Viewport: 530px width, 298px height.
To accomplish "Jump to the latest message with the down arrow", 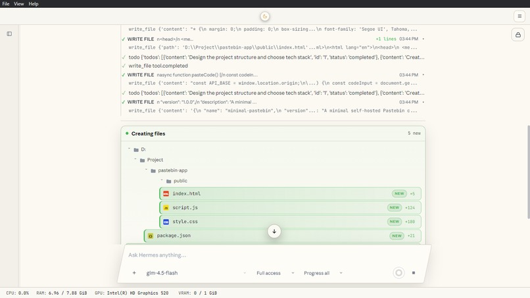I will coord(274,232).
